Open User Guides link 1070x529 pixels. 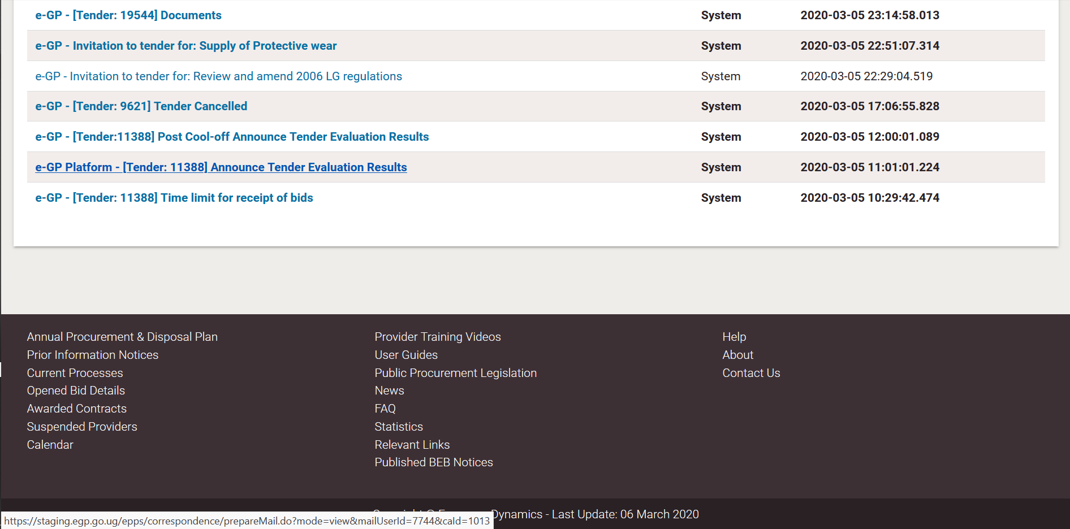406,355
